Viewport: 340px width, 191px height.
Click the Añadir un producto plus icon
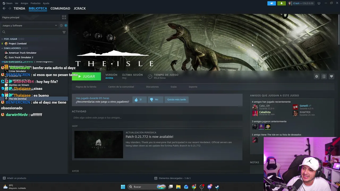(4, 178)
